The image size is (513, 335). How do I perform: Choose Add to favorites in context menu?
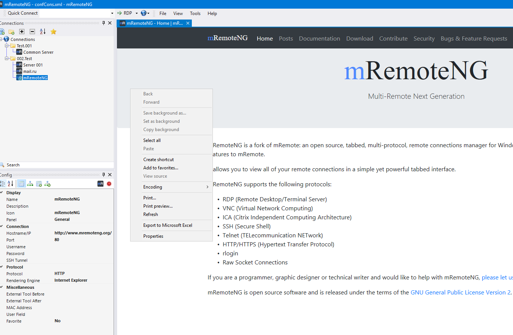tap(172, 168)
